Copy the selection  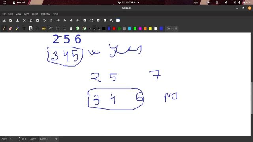[x=31, y=21]
